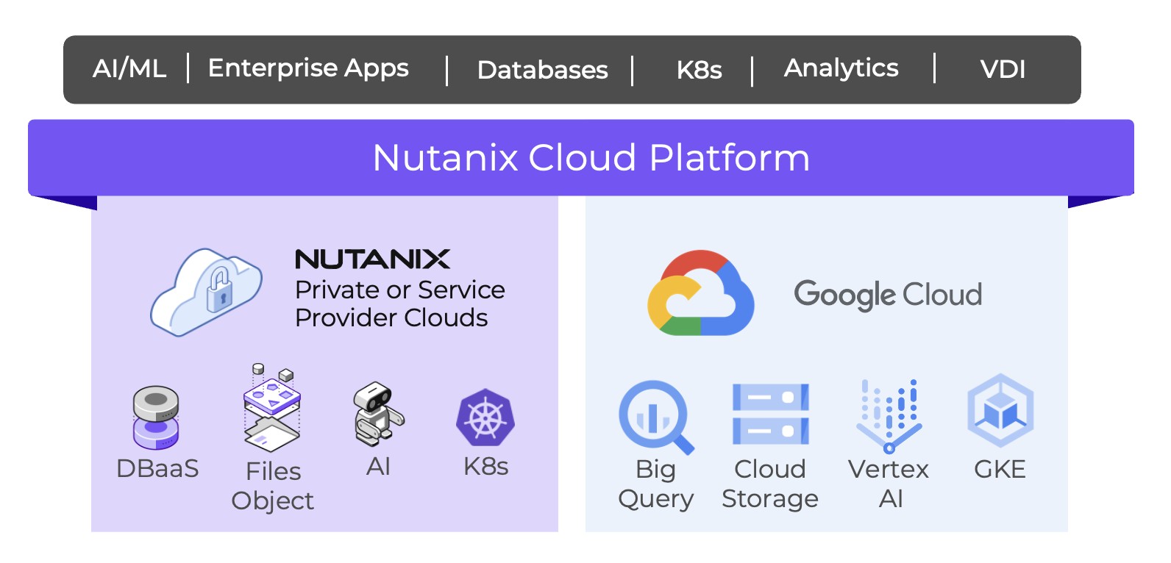Switch to Analytics in the top bar

click(841, 68)
